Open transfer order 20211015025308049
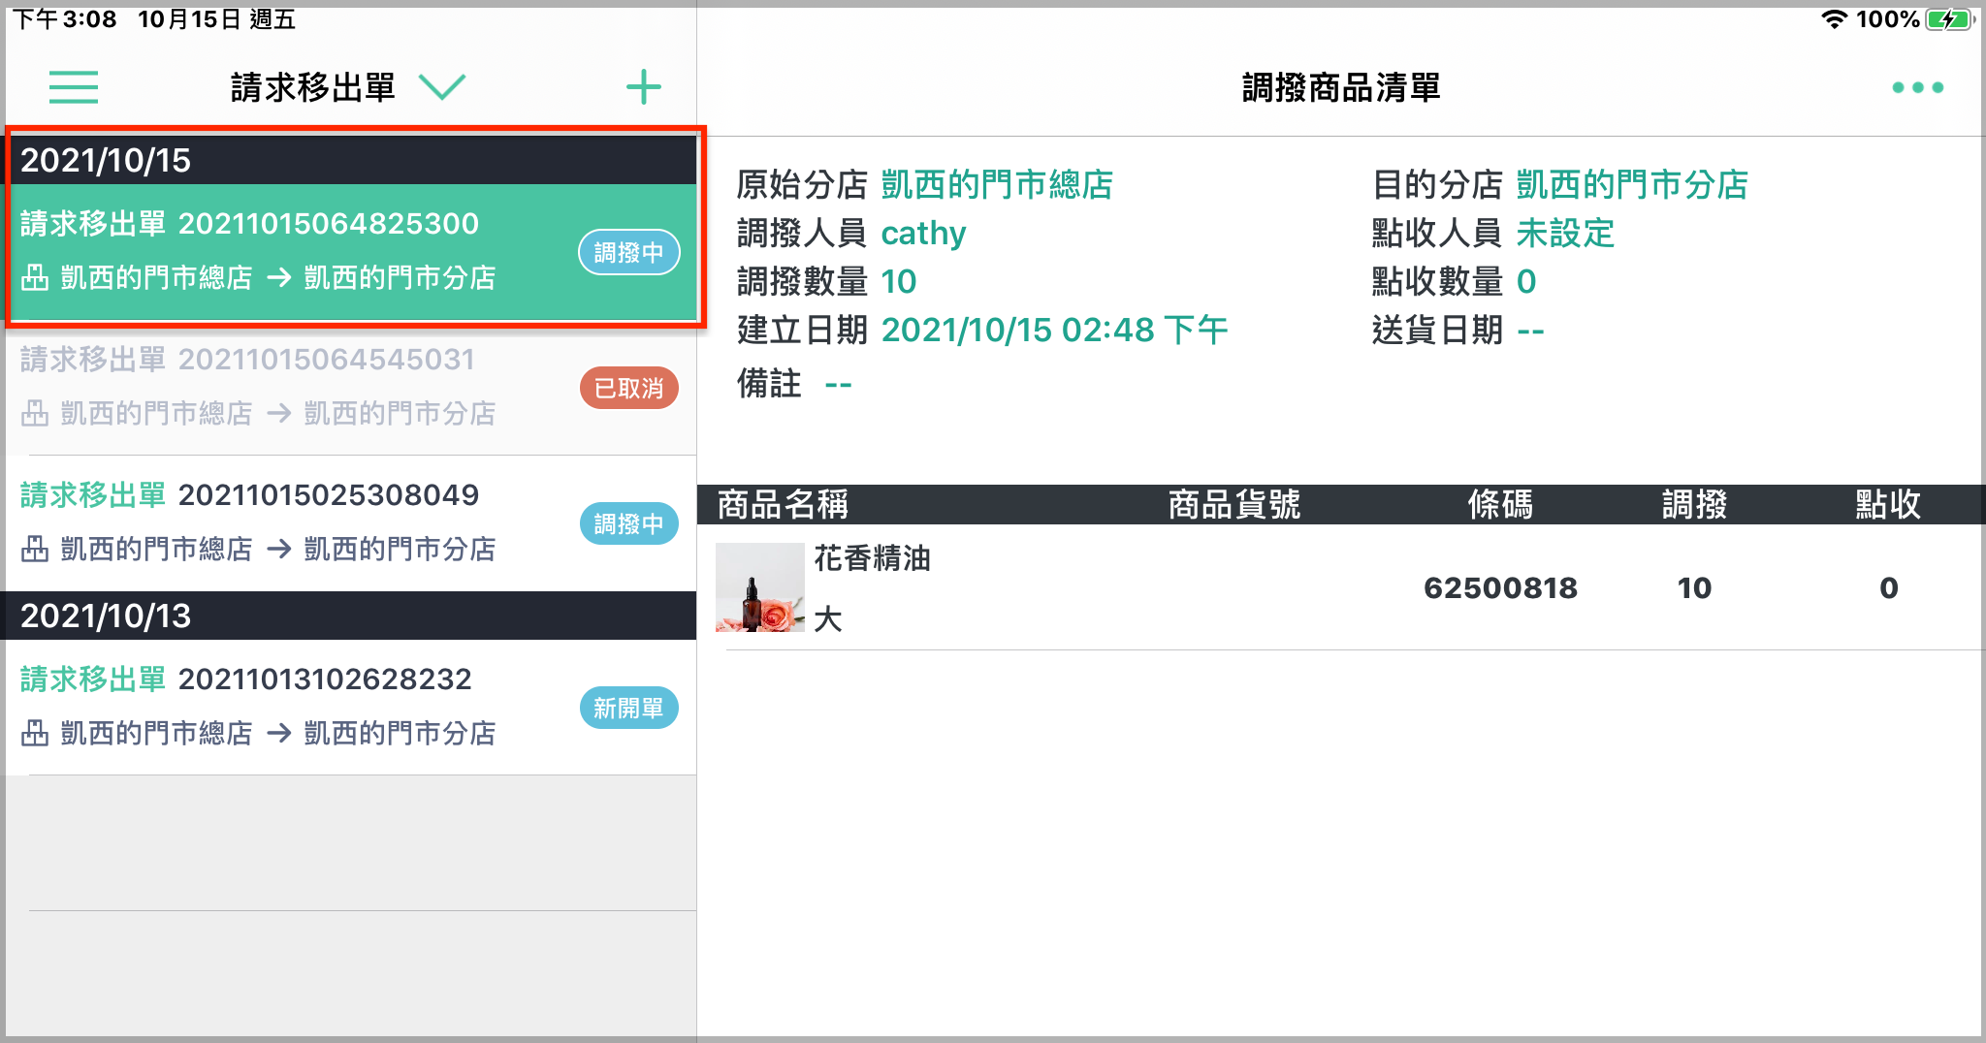The image size is (1986, 1043). coord(351,523)
